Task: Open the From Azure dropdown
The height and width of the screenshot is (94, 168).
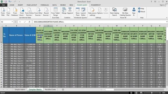Action: (x=22, y=12)
